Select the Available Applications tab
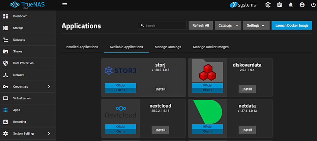Viewport: 317px width, 141px height. point(126,47)
